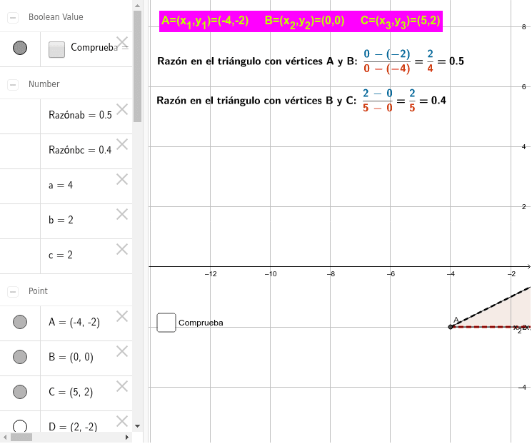This screenshot has height=444, width=532.
Task: Select the b = 2 entry
Action: (61, 220)
